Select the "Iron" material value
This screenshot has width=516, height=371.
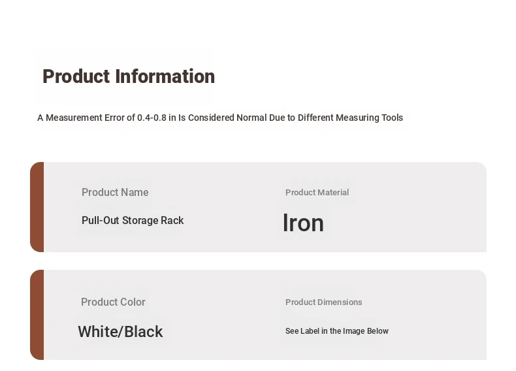(303, 223)
